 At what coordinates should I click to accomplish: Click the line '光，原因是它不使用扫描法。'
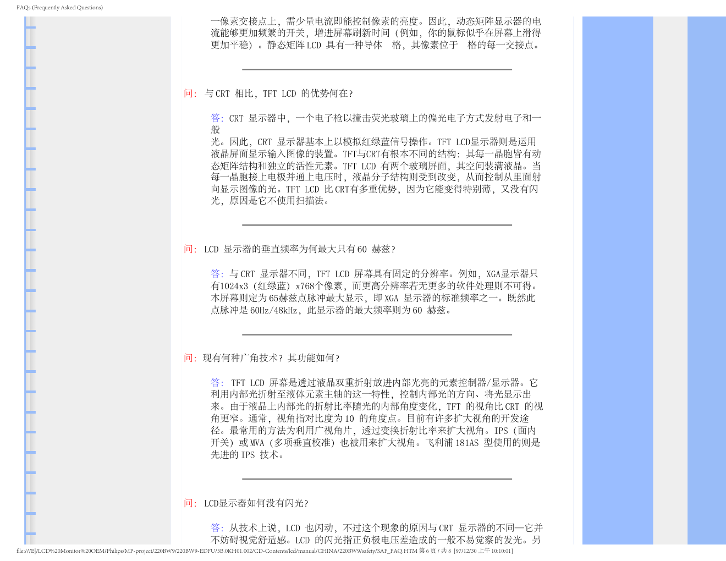(271, 201)
